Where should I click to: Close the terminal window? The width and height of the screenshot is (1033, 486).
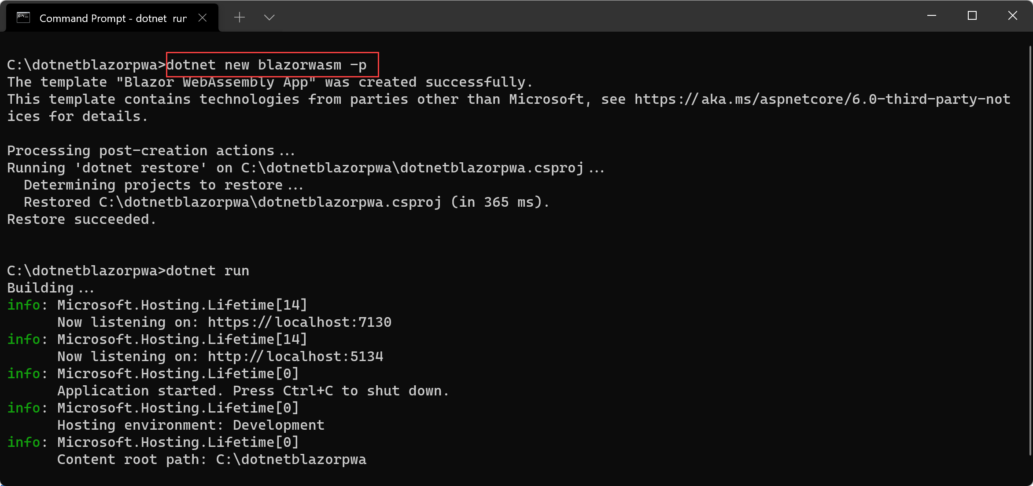(1013, 16)
